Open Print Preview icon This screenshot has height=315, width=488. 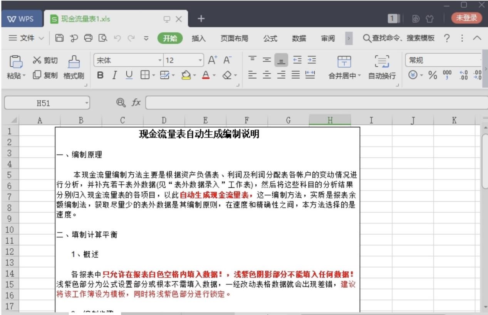point(103,39)
